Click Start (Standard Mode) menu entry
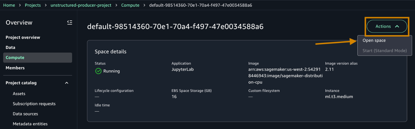 tap(384, 51)
